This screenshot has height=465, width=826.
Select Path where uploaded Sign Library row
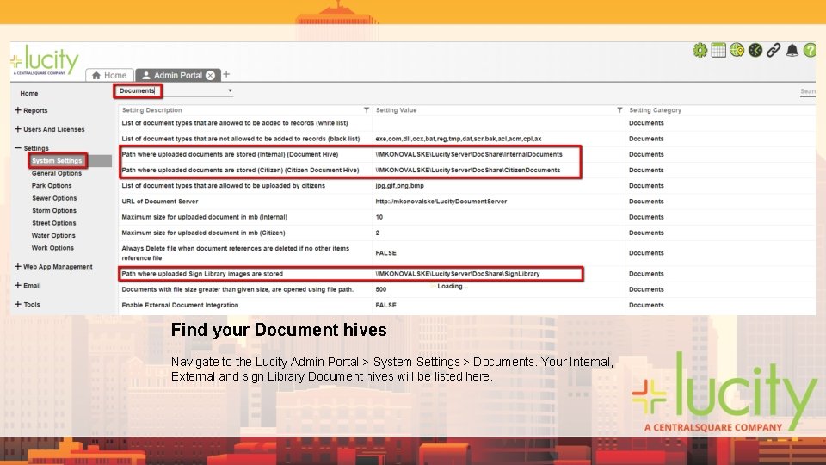point(466,274)
